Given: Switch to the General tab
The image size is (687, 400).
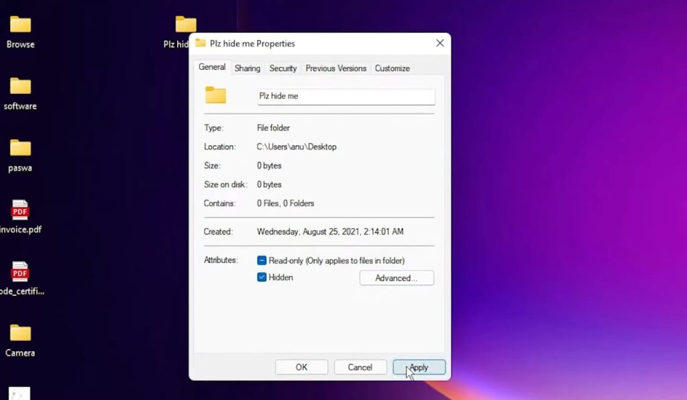Looking at the screenshot, I should click(x=212, y=67).
